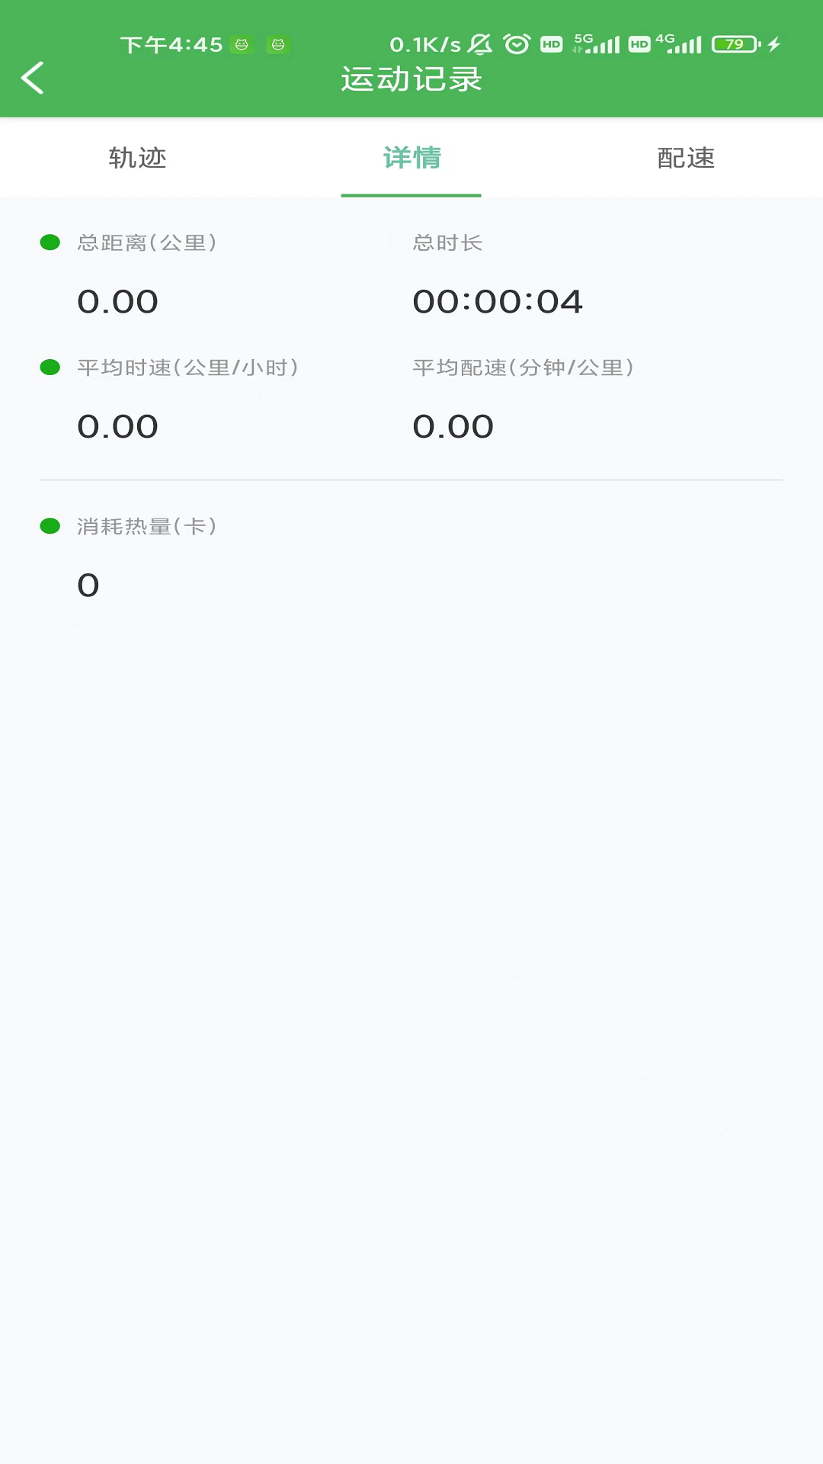823x1464 pixels.
Task: Tap the 总时长 label
Action: pyautogui.click(x=447, y=242)
